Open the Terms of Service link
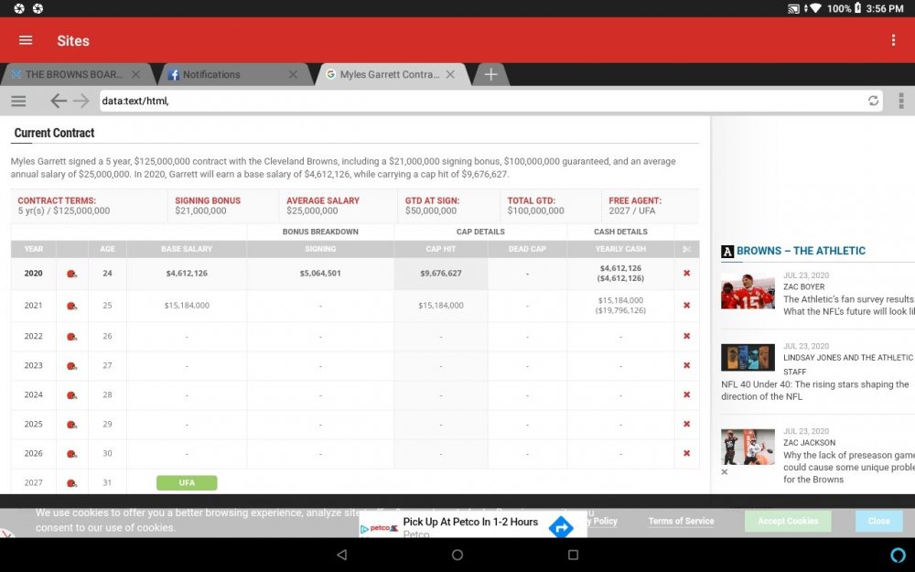Image resolution: width=915 pixels, height=572 pixels. 681,522
